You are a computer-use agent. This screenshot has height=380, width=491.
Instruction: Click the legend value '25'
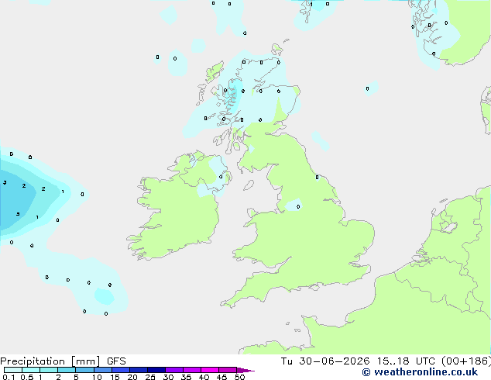[150, 377]
